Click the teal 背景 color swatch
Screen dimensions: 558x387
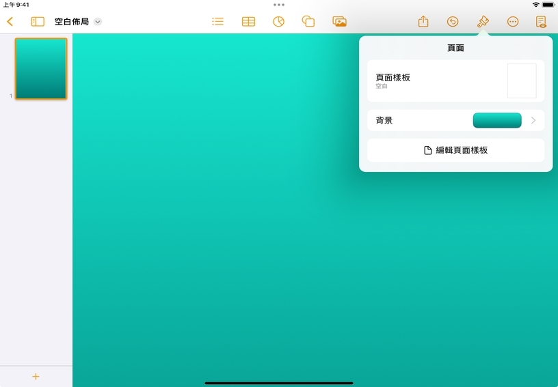[x=497, y=121]
